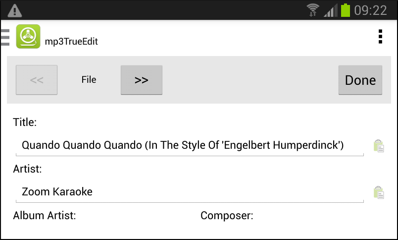Image resolution: width=398 pixels, height=240 pixels.
Task: Select the File label between arrow buttons
Action: pyautogui.click(x=89, y=80)
